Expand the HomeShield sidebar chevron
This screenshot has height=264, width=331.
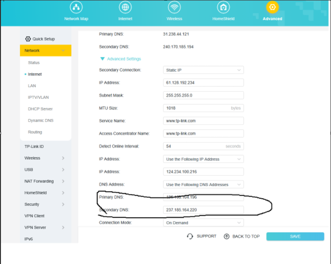[63, 193]
